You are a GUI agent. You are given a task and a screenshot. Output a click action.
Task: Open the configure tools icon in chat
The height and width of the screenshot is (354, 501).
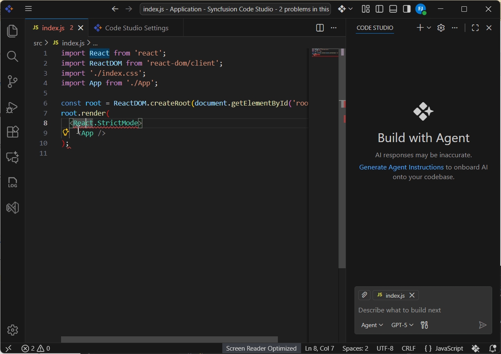tap(424, 325)
